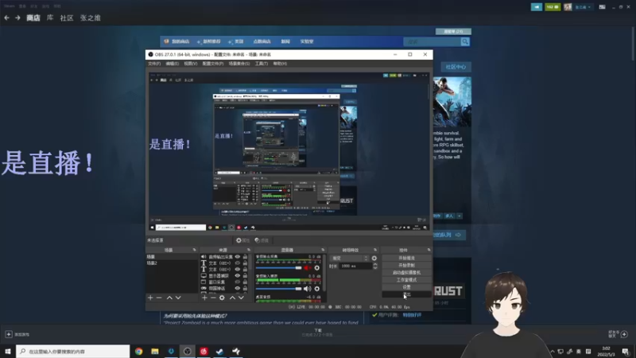The width and height of the screenshot is (636, 358).
Task: Toggle visibility of window capture source
Action: click(238, 282)
